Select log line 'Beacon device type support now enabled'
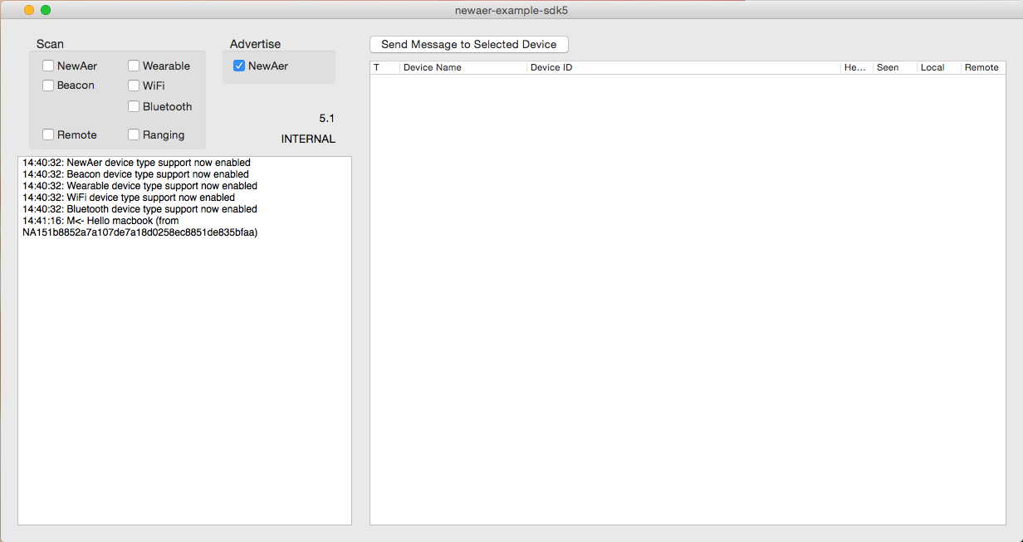 135,174
